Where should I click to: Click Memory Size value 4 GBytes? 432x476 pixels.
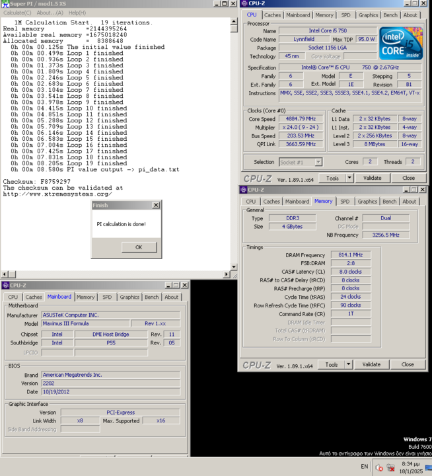click(293, 227)
